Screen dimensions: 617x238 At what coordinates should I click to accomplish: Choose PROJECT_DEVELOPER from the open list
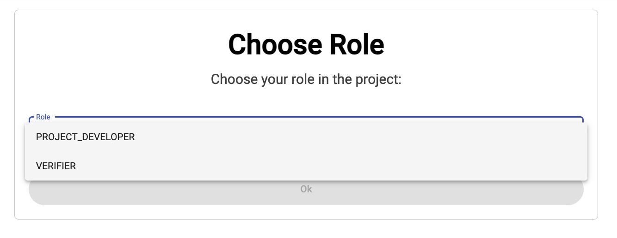(86, 137)
